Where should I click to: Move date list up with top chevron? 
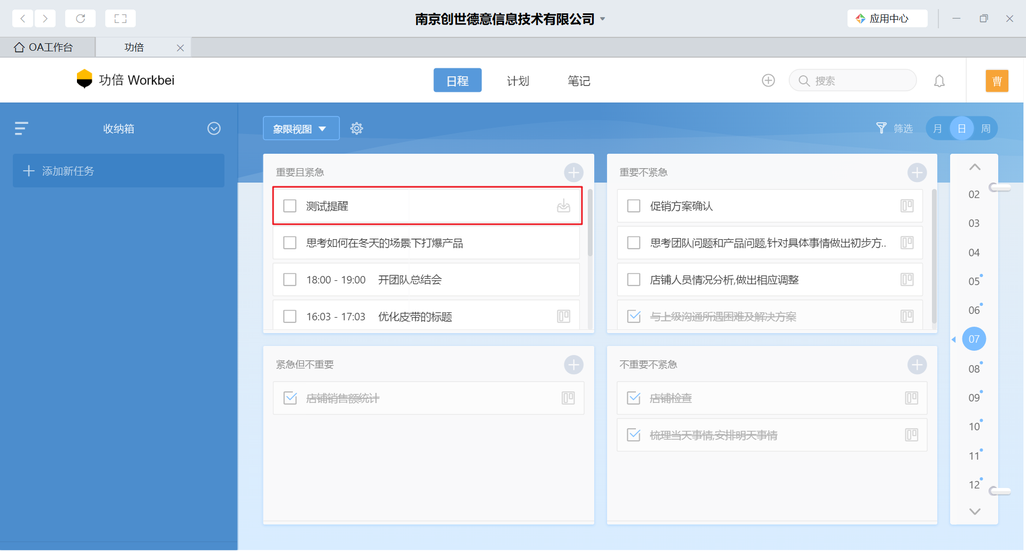(975, 167)
